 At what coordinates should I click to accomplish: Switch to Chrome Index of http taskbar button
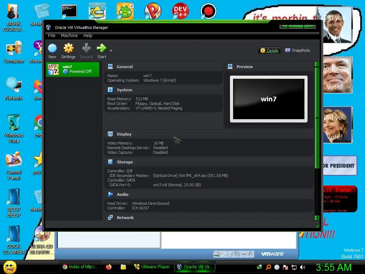pos(80,267)
